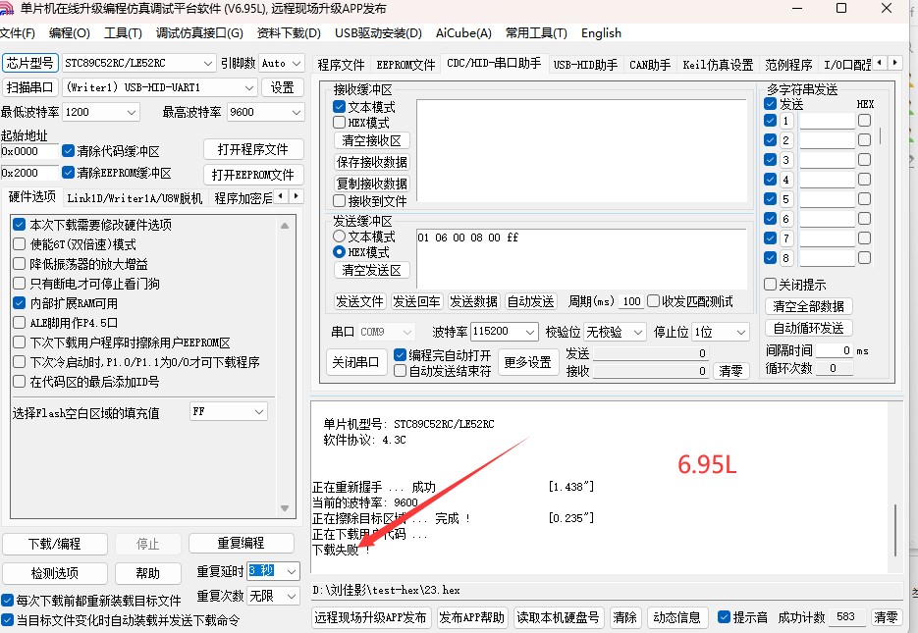Toggle 编程完自动打开 checkbox
Screen dimensions: 918x633
pos(400,354)
